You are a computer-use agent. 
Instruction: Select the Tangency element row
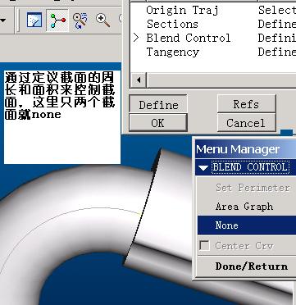pyautogui.click(x=213, y=52)
